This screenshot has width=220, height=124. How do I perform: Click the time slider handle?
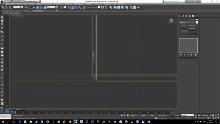[x=18, y=110]
